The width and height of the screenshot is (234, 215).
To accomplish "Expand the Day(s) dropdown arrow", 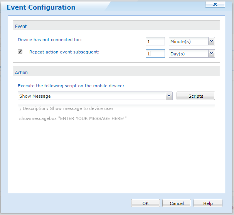I will [211, 54].
